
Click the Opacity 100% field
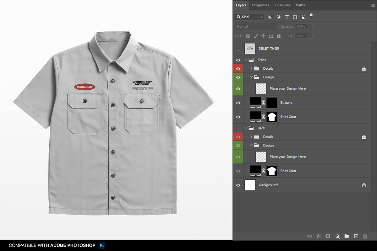coord(301,26)
